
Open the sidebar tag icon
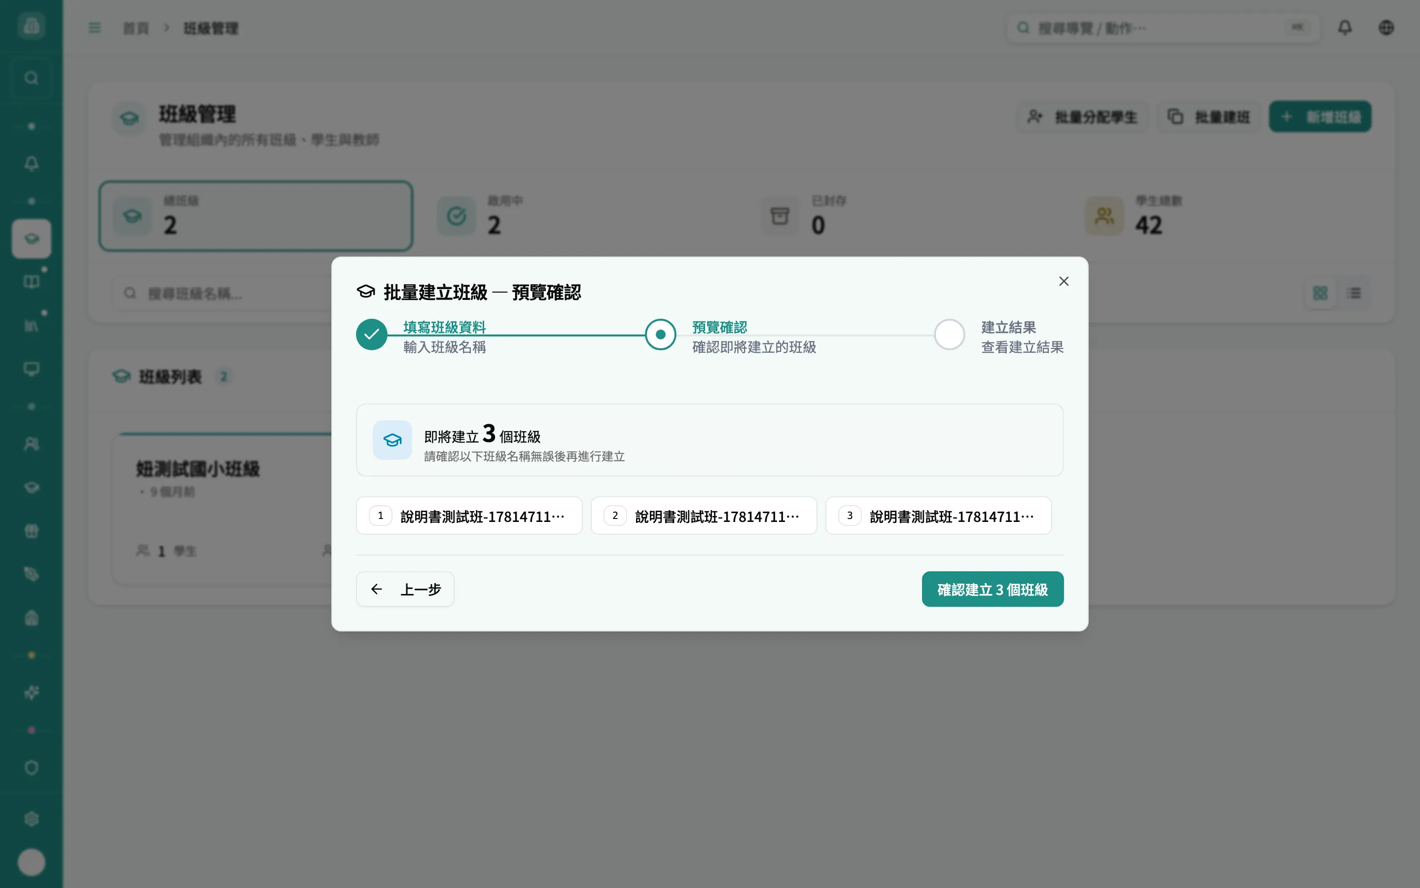click(x=31, y=574)
